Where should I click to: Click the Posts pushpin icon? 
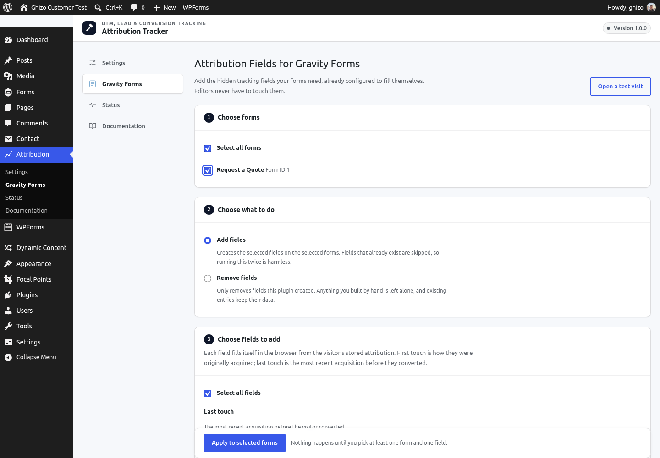point(8,60)
